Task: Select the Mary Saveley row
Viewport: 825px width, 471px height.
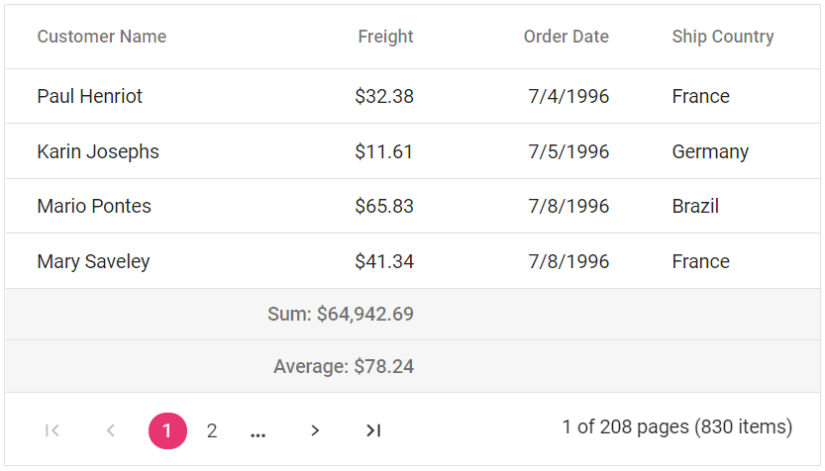Action: [x=93, y=261]
